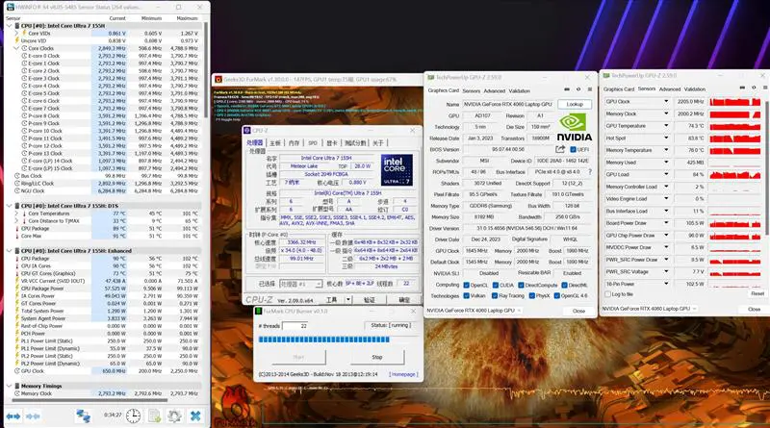
Task: Click the CPU-Z title bar icon
Action: (247, 131)
